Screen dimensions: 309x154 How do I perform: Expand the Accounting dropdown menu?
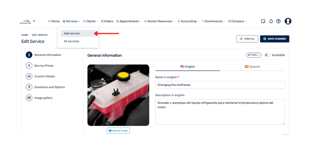click(x=188, y=21)
